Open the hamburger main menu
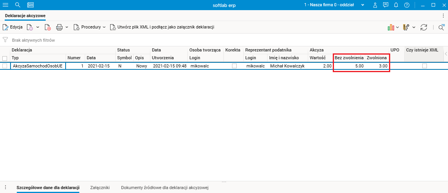Image resolution: width=448 pixels, height=193 pixels. pyautogui.click(x=5, y=5)
